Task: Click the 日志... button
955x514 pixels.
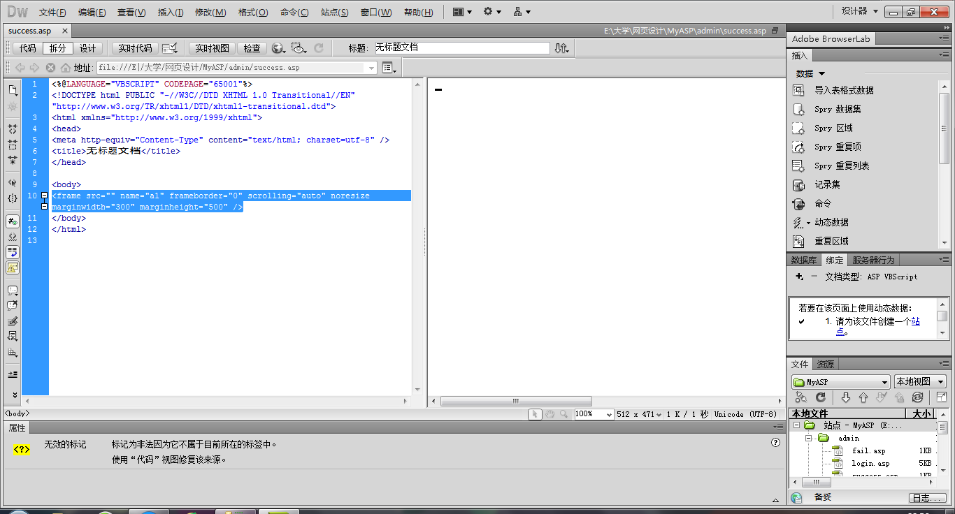Action: [x=928, y=498]
